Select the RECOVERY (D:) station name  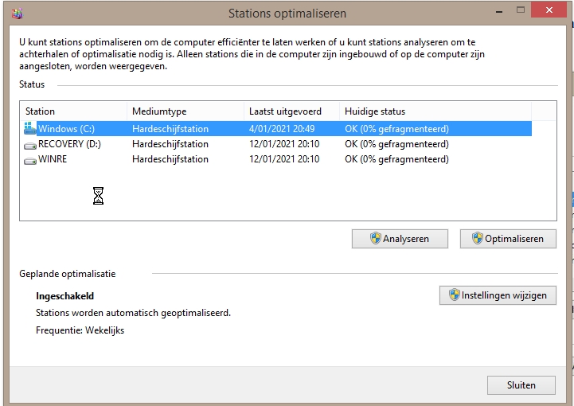tap(69, 145)
